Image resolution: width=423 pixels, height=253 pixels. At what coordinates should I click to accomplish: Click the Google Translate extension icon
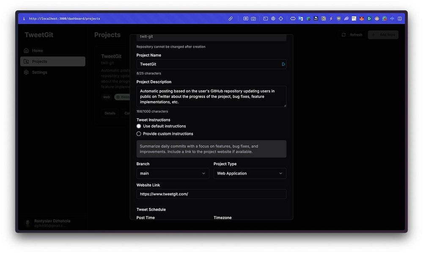click(300, 19)
